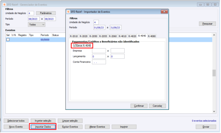The height and width of the screenshot is (133, 221).
Task: Focus the main window Unidade de Negócio field
Action: (x=31, y=13)
